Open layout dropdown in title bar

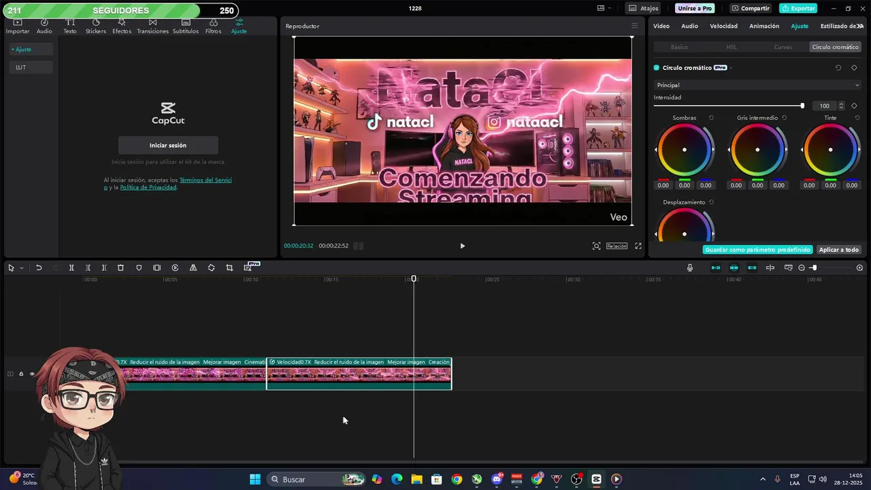coord(604,8)
